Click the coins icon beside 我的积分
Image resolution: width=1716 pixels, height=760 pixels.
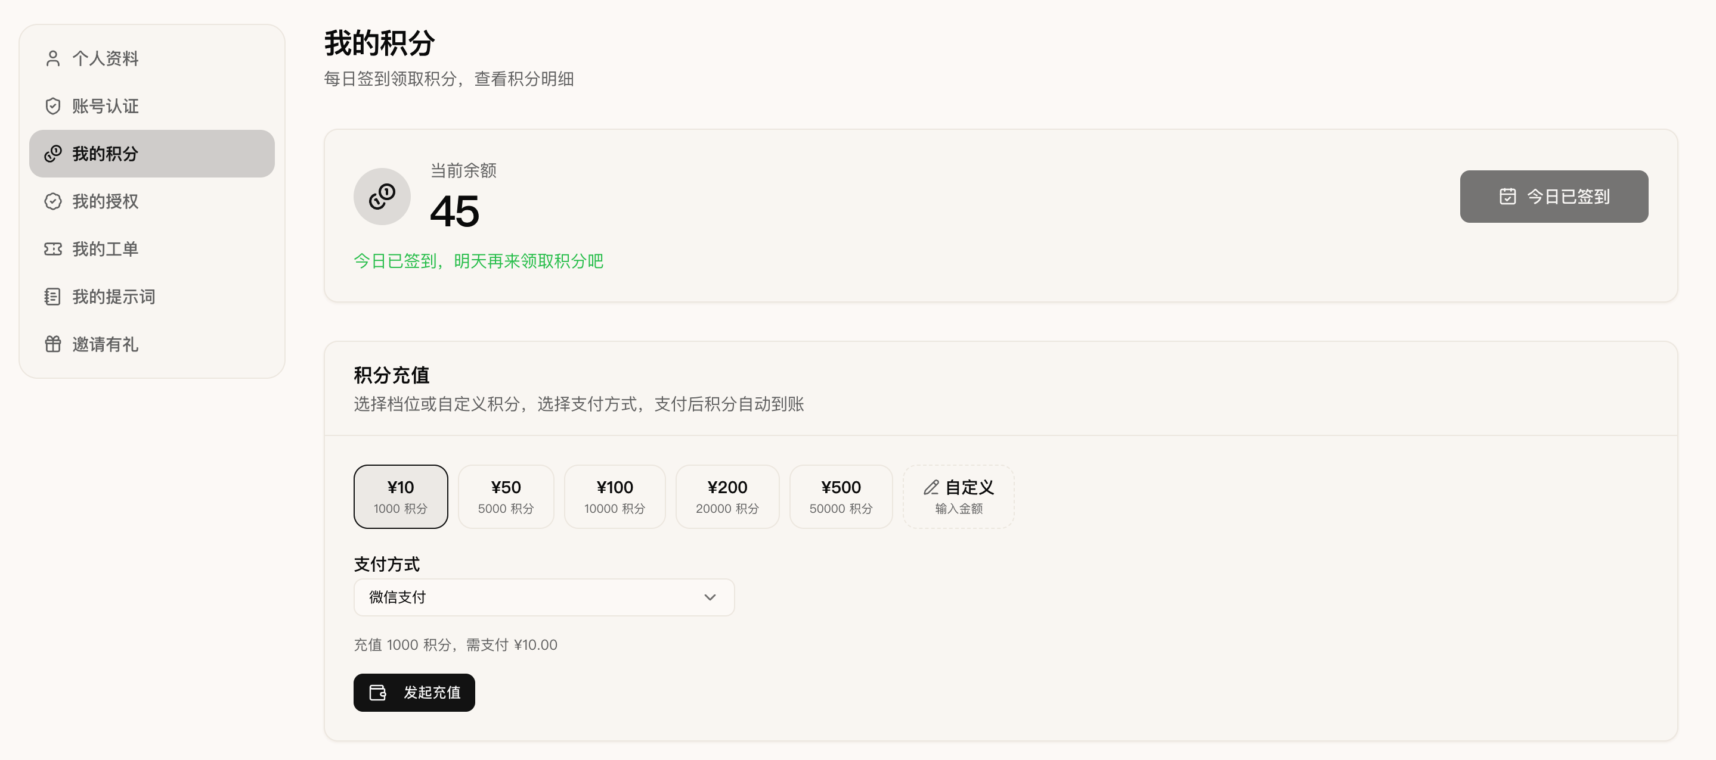click(x=52, y=154)
